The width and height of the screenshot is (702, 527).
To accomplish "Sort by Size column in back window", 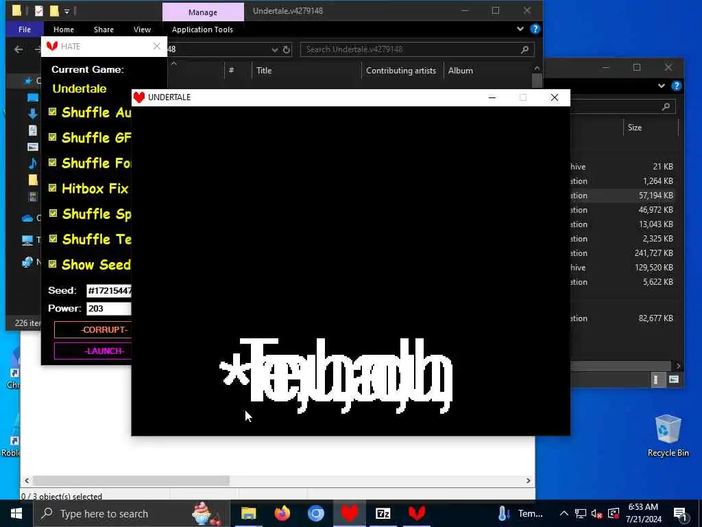I will click(634, 128).
